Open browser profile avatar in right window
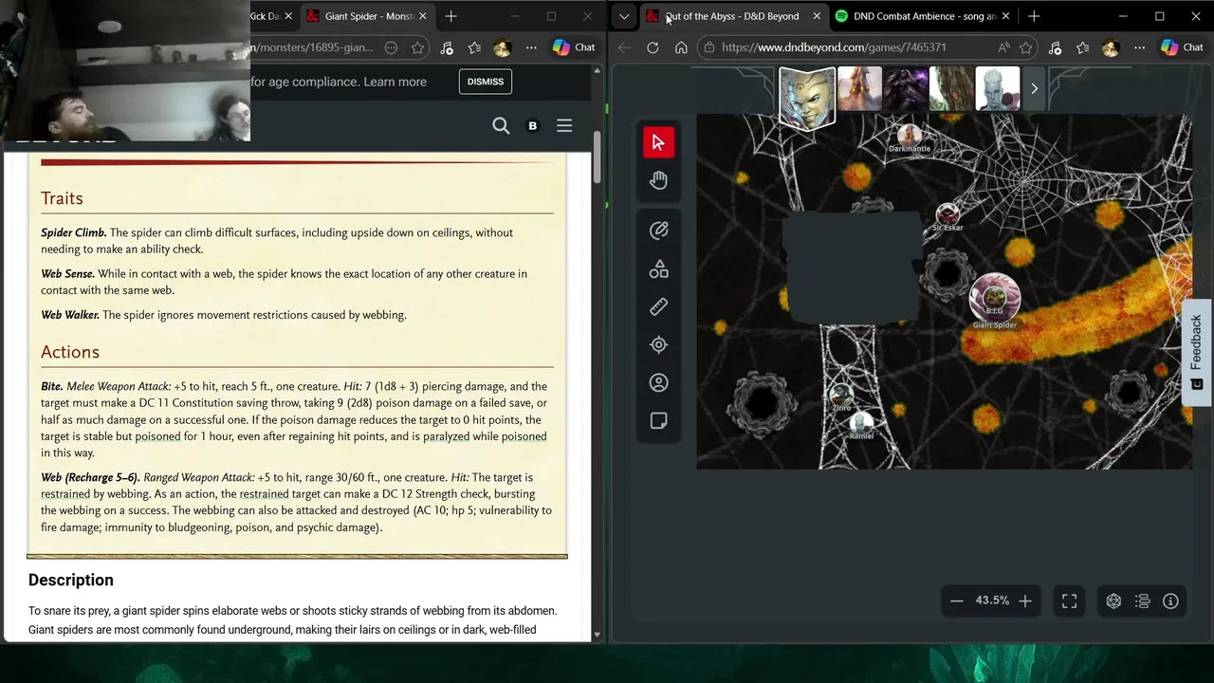Viewport: 1214px width, 683px height. tap(1111, 47)
